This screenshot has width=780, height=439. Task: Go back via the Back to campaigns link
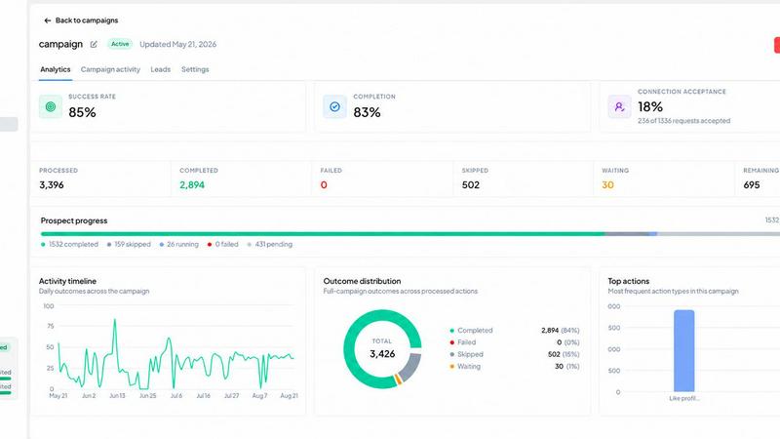pos(81,20)
